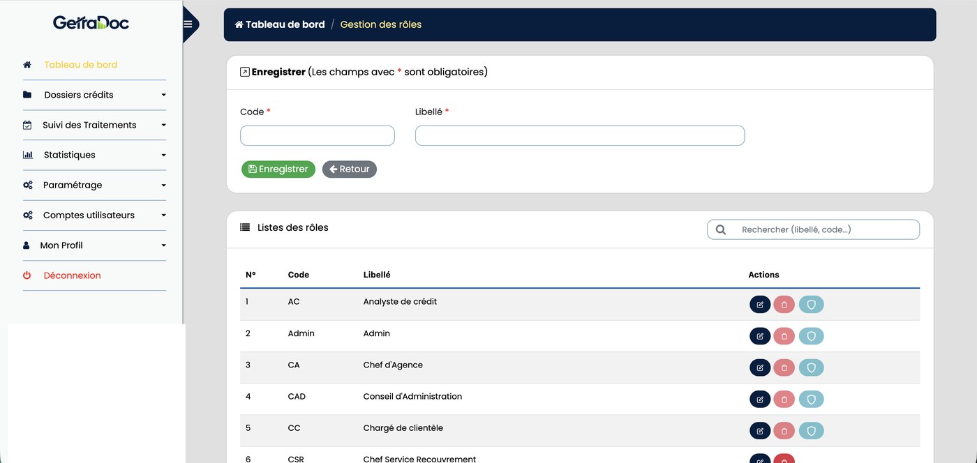Edit the Chef d'Agence role
This screenshot has width=977, height=463.
click(x=760, y=367)
